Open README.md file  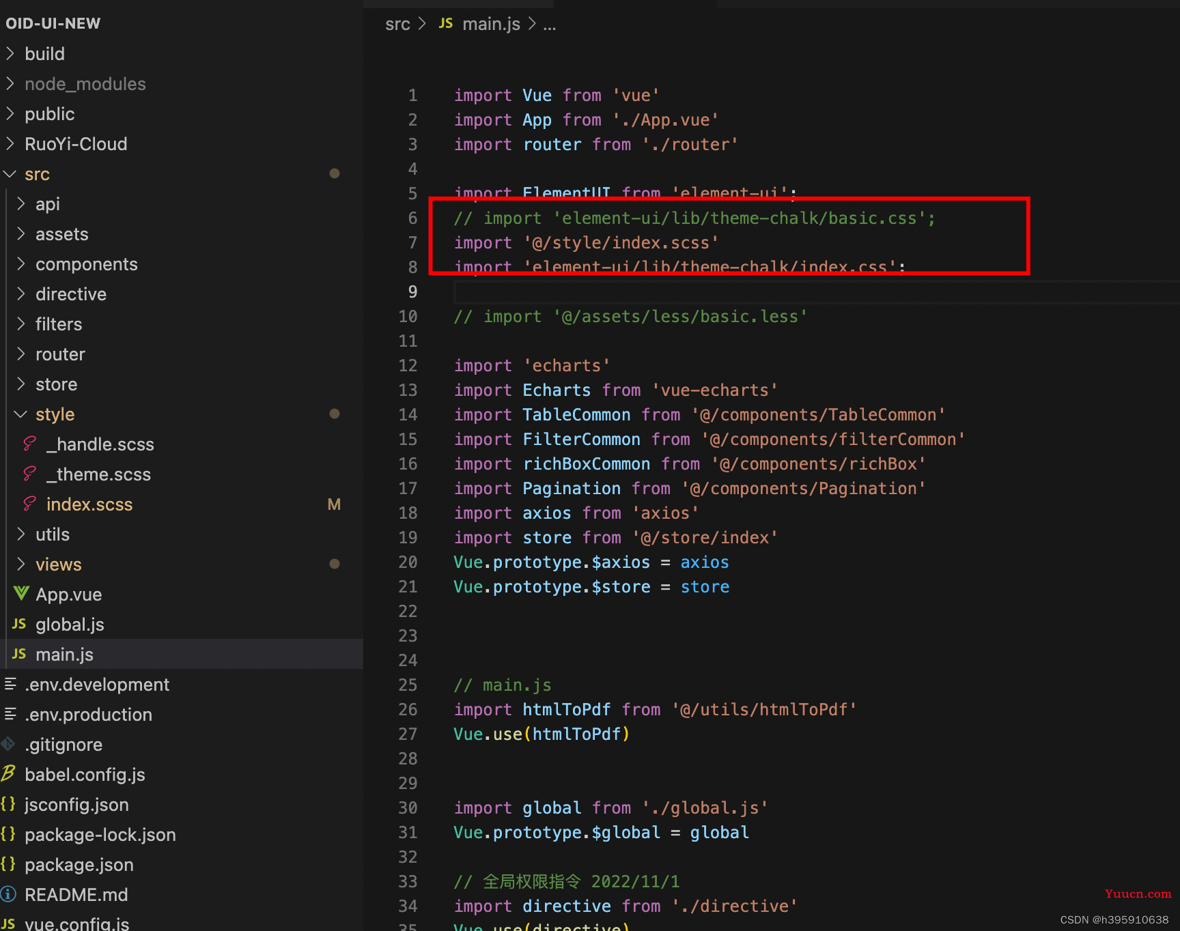point(76,895)
